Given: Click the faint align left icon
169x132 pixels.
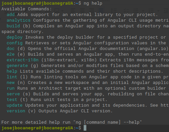Looking at the screenshot, I should pos(73,11).
